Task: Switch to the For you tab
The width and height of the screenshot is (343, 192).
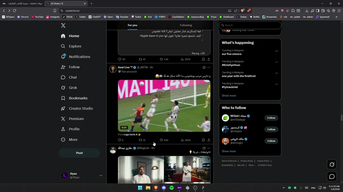Action: pyautogui.click(x=132, y=25)
